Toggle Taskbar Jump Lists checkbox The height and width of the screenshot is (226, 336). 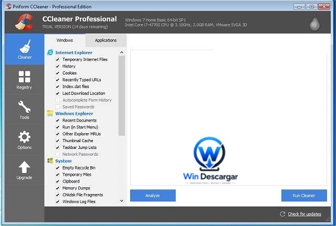57,147
